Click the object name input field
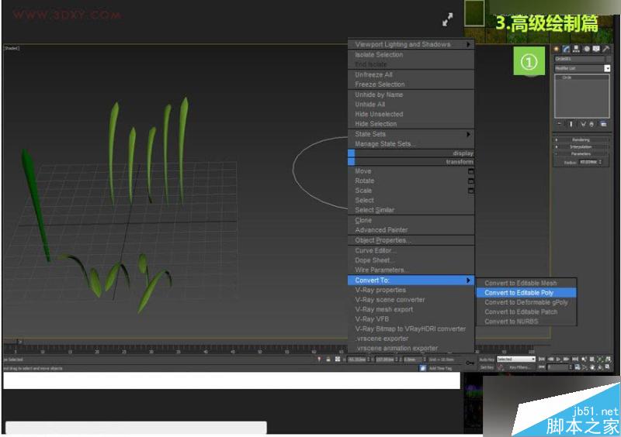The image size is (621, 437). pyautogui.click(x=579, y=59)
